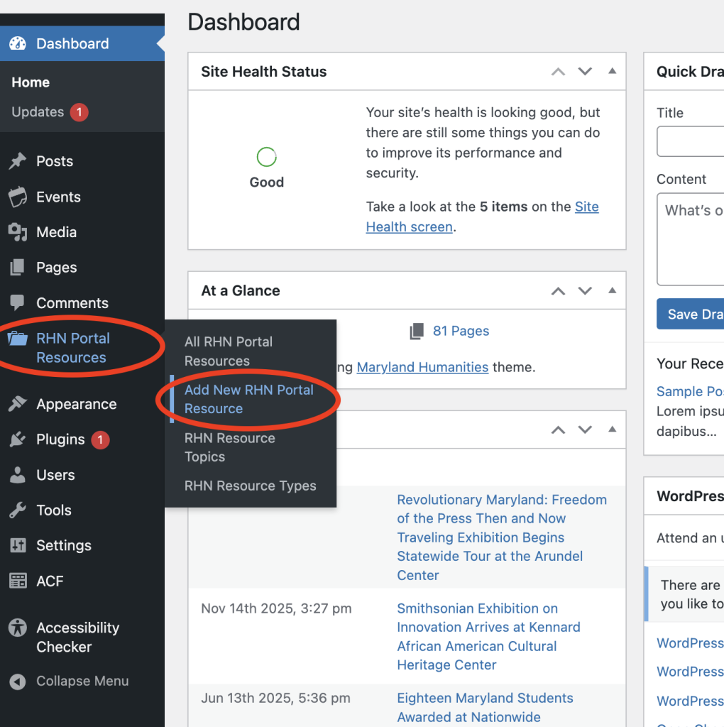Click the green Good health circle

[x=266, y=157]
